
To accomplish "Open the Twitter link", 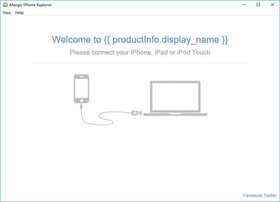I will click(x=270, y=195).
